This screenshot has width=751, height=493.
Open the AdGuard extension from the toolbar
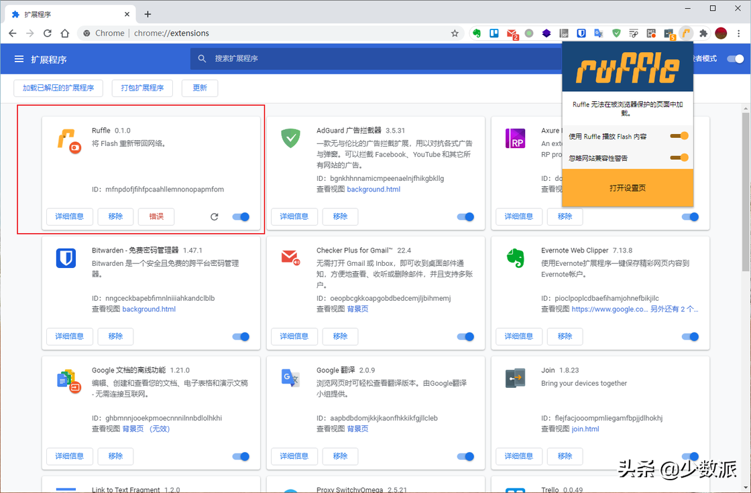coord(616,33)
